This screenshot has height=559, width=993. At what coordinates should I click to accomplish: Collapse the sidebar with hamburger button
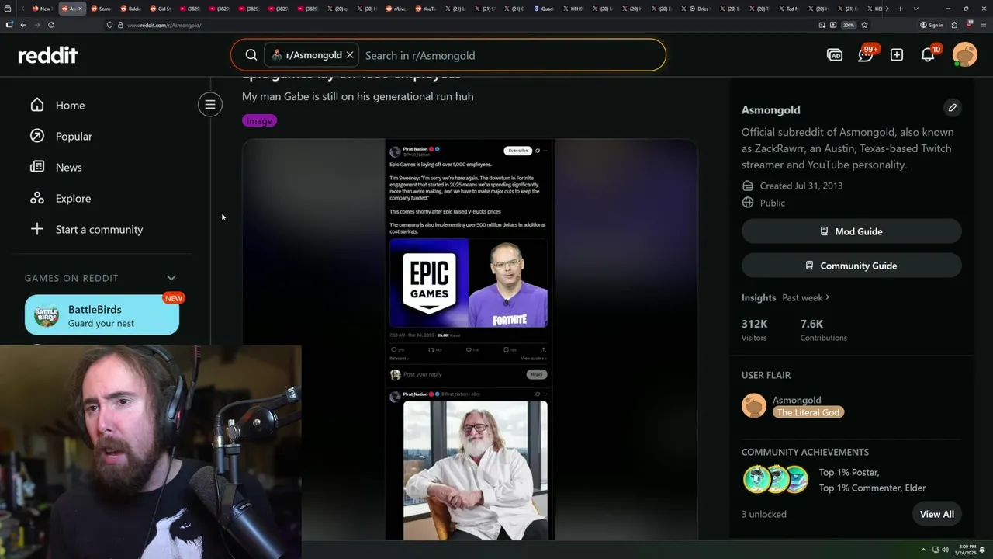coord(210,105)
